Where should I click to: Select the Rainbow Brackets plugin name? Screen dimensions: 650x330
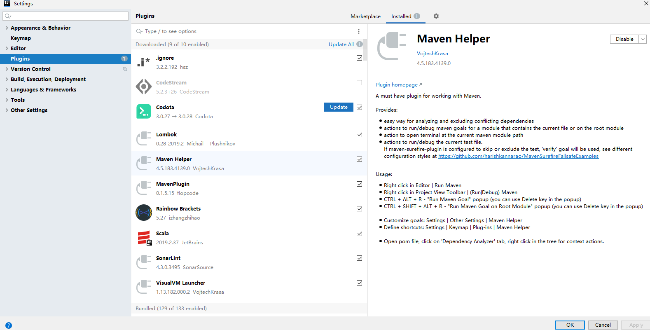178,209
